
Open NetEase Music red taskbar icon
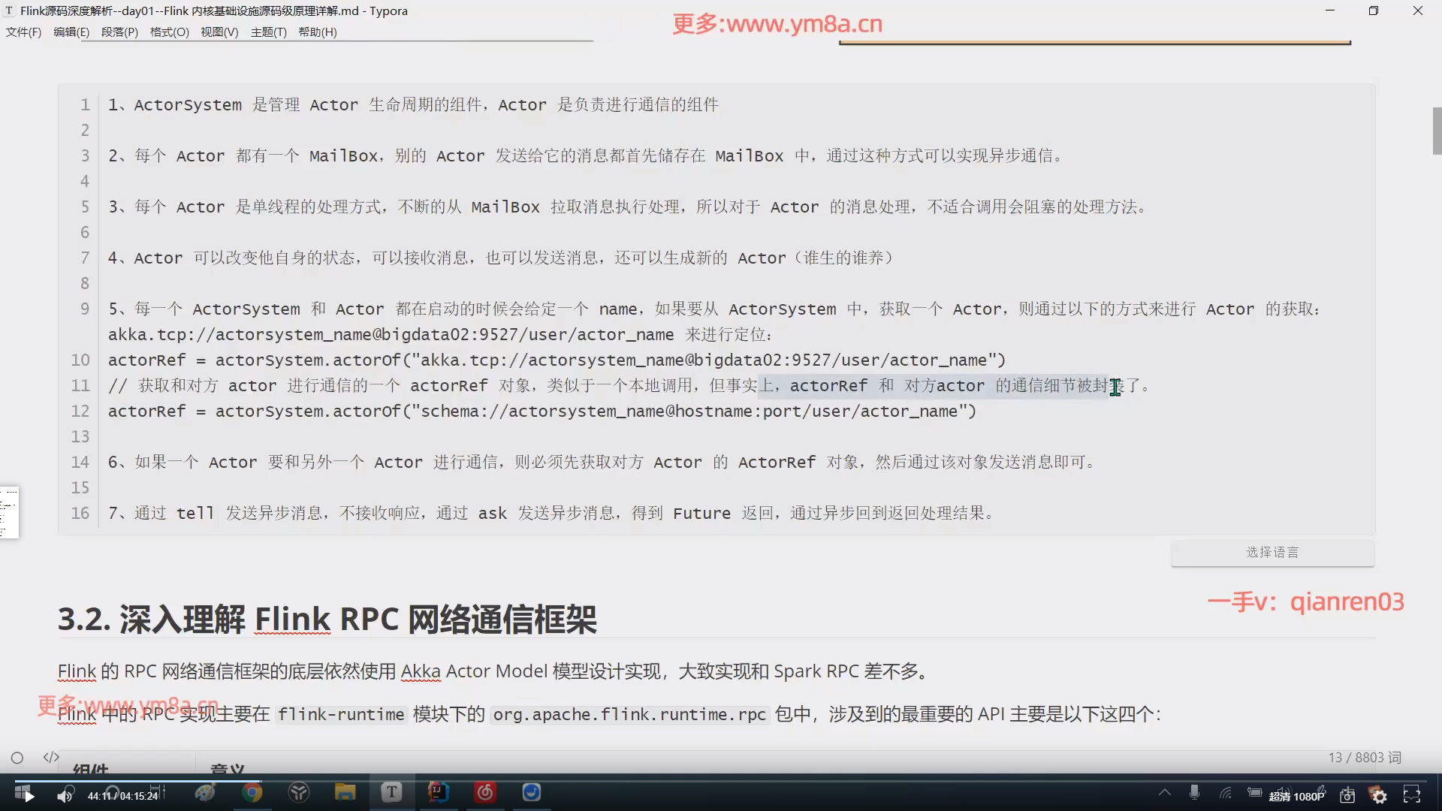(x=485, y=792)
